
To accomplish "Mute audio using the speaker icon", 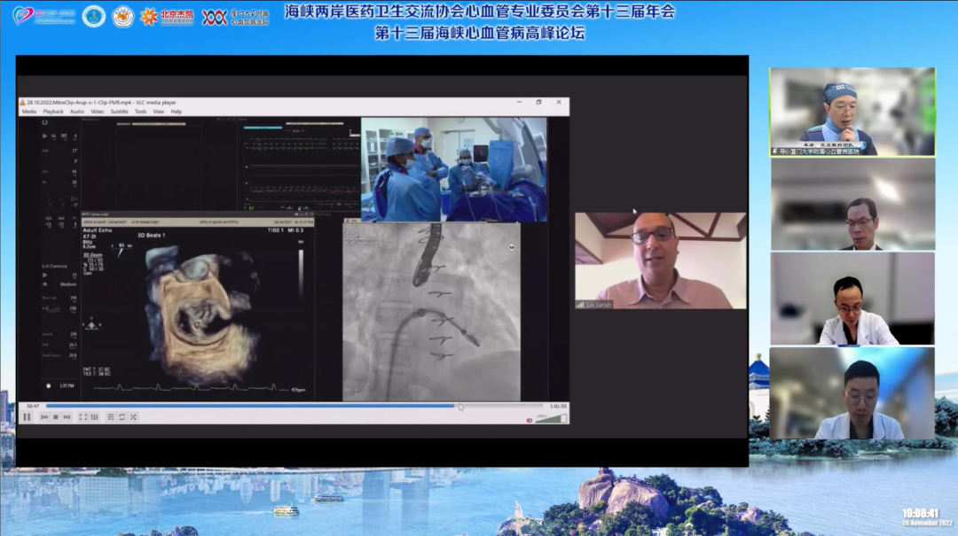I will coord(530,418).
